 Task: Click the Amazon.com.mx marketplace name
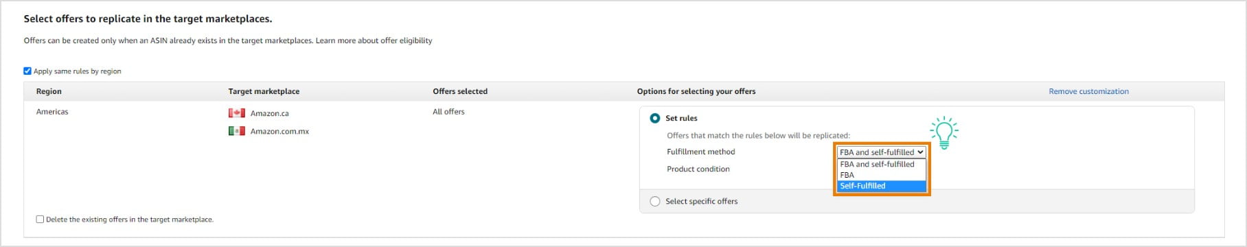point(279,131)
